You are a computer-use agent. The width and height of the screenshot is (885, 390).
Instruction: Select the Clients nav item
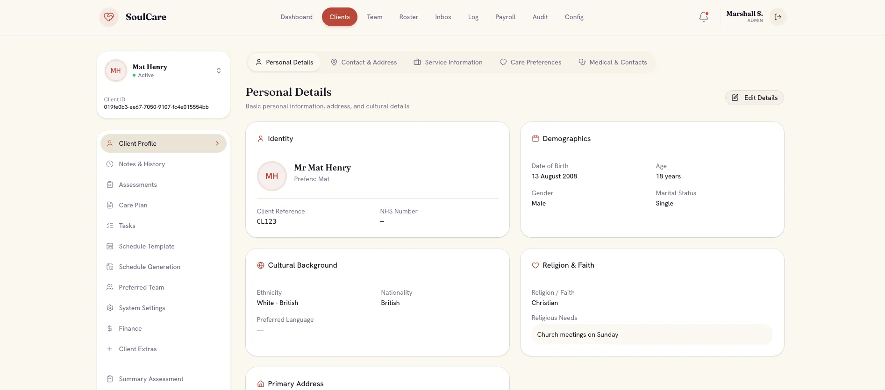tap(340, 17)
